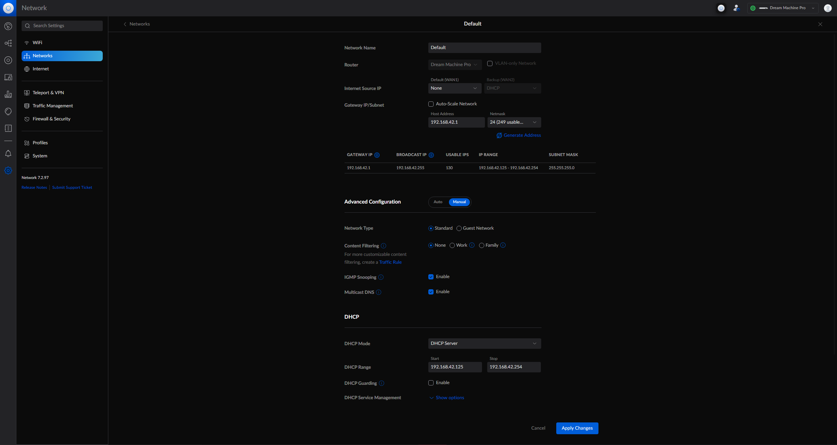The height and width of the screenshot is (445, 837).
Task: Click the Gateway IP info icon
Action: [377, 155]
